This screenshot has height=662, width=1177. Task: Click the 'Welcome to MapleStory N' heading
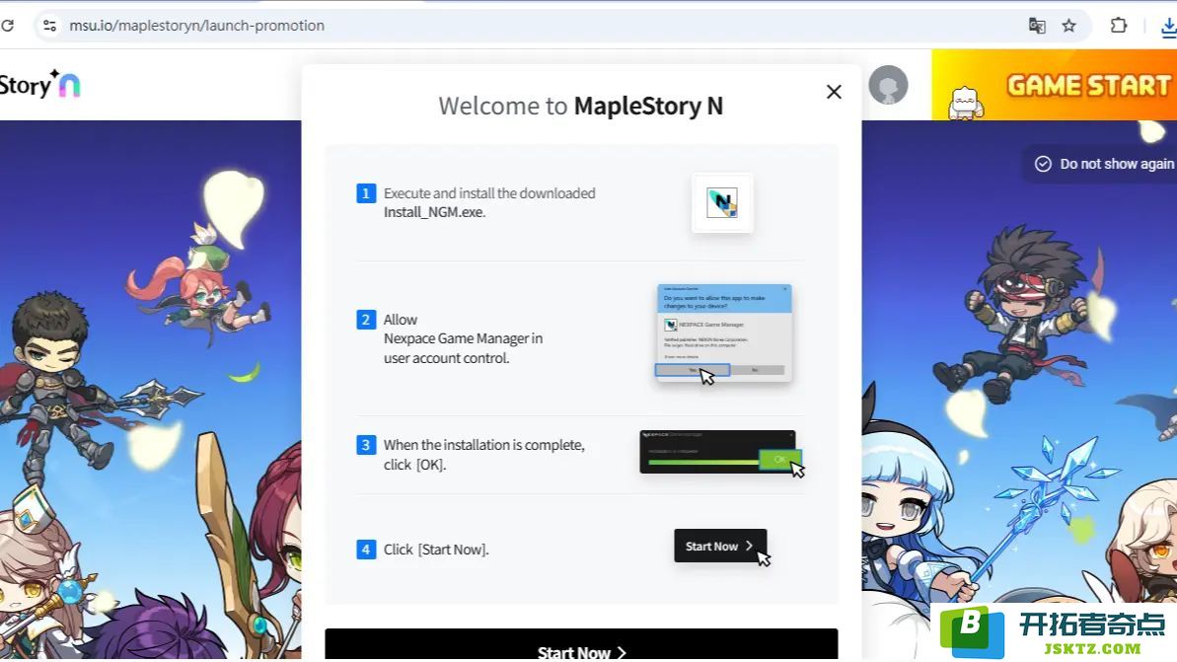[581, 106]
